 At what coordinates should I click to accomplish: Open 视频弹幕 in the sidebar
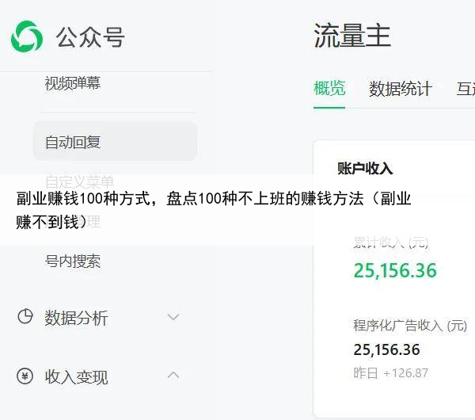coord(73,83)
